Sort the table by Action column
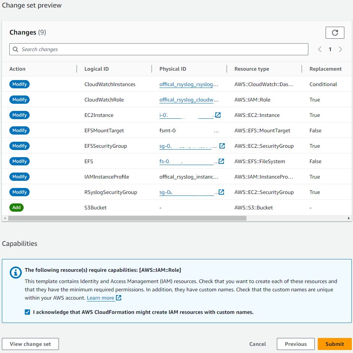The width and height of the screenshot is (353, 353). point(18,69)
